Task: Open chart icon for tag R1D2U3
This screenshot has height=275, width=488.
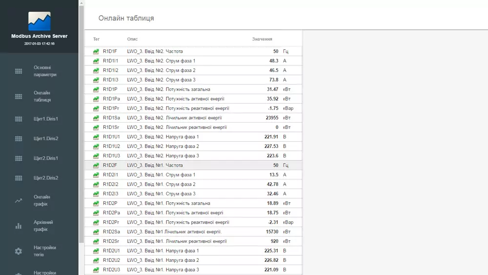Action: coord(96,270)
